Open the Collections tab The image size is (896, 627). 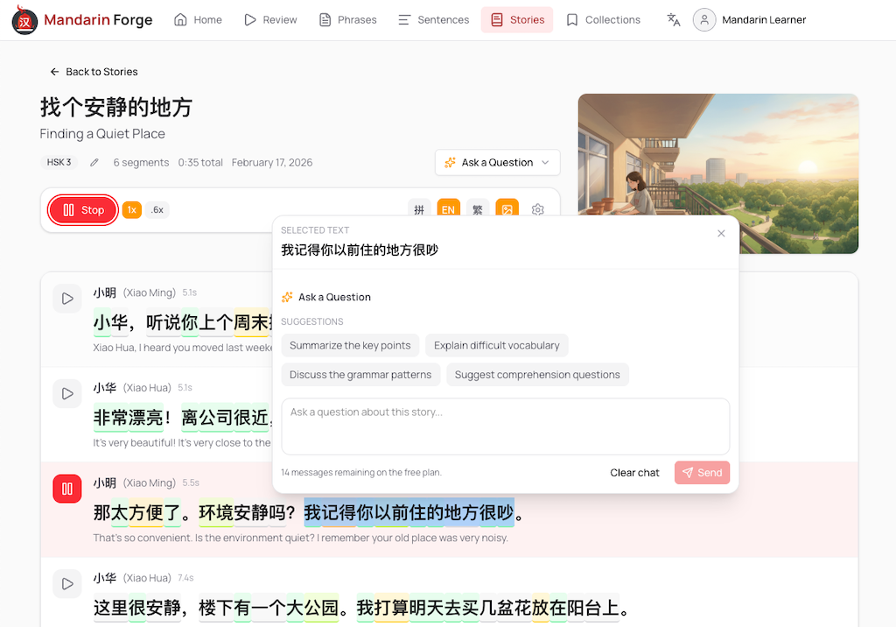click(603, 19)
